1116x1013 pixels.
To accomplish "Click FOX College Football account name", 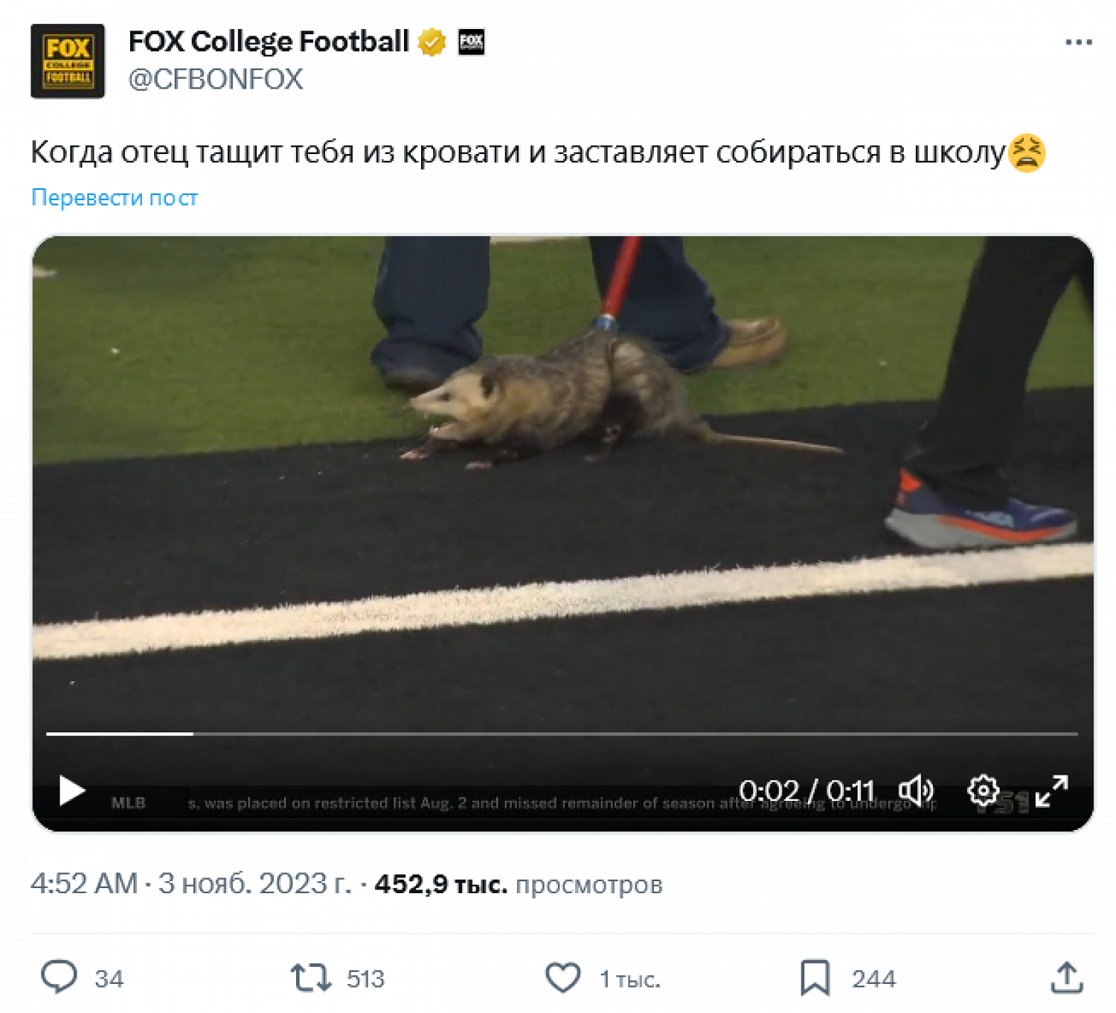I will pos(269,42).
